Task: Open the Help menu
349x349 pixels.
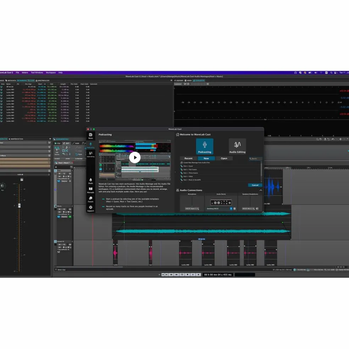Action: 60,73
